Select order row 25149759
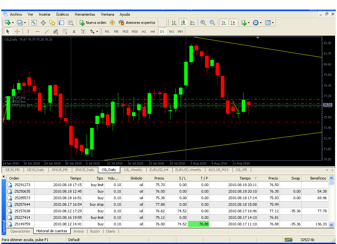Image resolution: width=337 pixels, height=244 pixels. tap(168, 224)
